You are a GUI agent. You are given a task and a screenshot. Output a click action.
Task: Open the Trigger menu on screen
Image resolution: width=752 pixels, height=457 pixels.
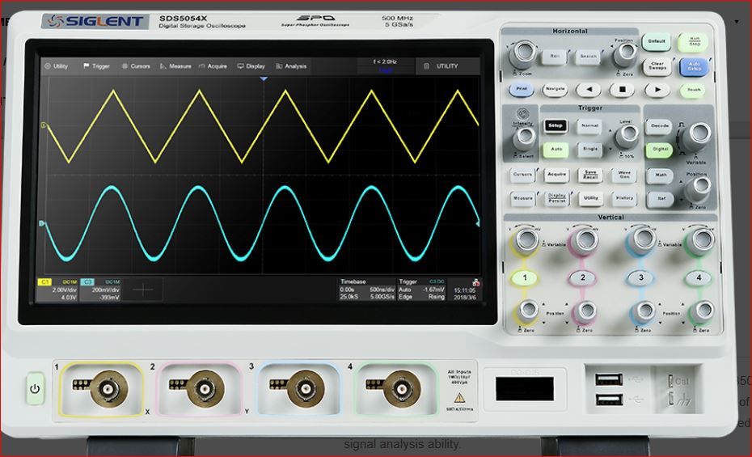[96, 66]
